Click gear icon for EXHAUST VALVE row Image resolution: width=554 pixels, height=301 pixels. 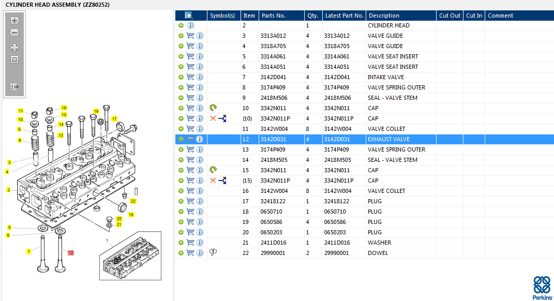pos(181,139)
